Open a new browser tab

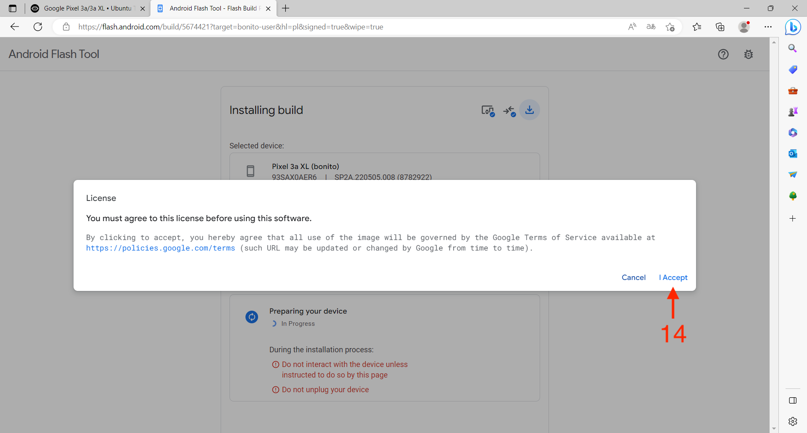[x=286, y=8]
